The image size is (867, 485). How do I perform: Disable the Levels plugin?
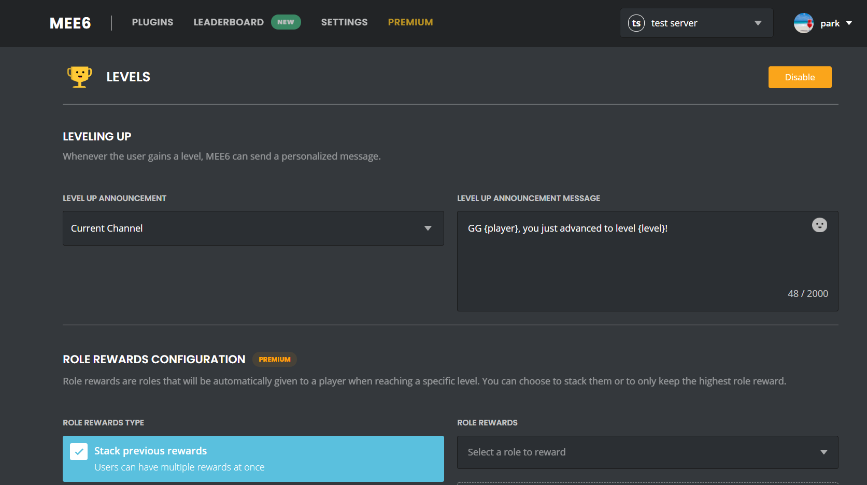coord(800,77)
